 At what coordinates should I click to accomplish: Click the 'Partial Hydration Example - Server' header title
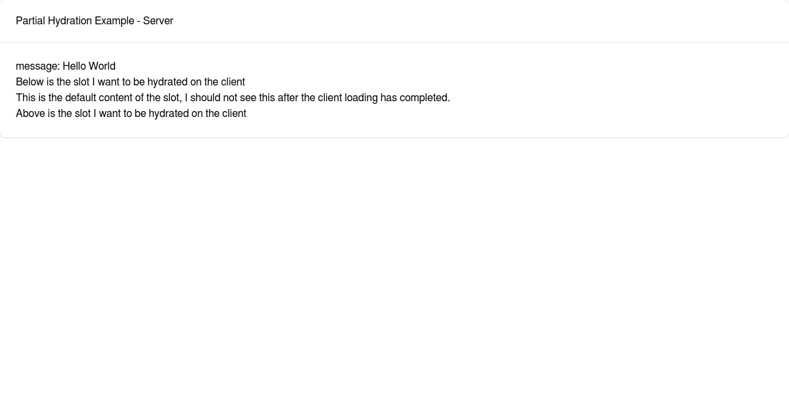point(95,21)
